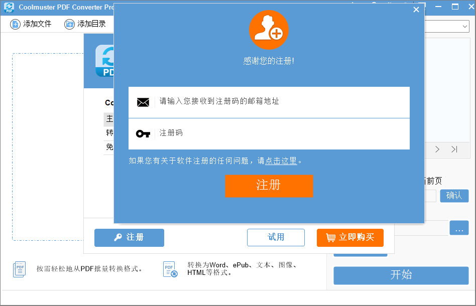Maximize the Coolmuster main window

(x=455, y=7)
